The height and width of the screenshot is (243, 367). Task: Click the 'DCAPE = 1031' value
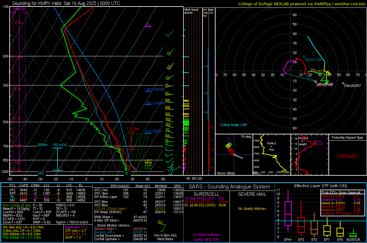14,219
